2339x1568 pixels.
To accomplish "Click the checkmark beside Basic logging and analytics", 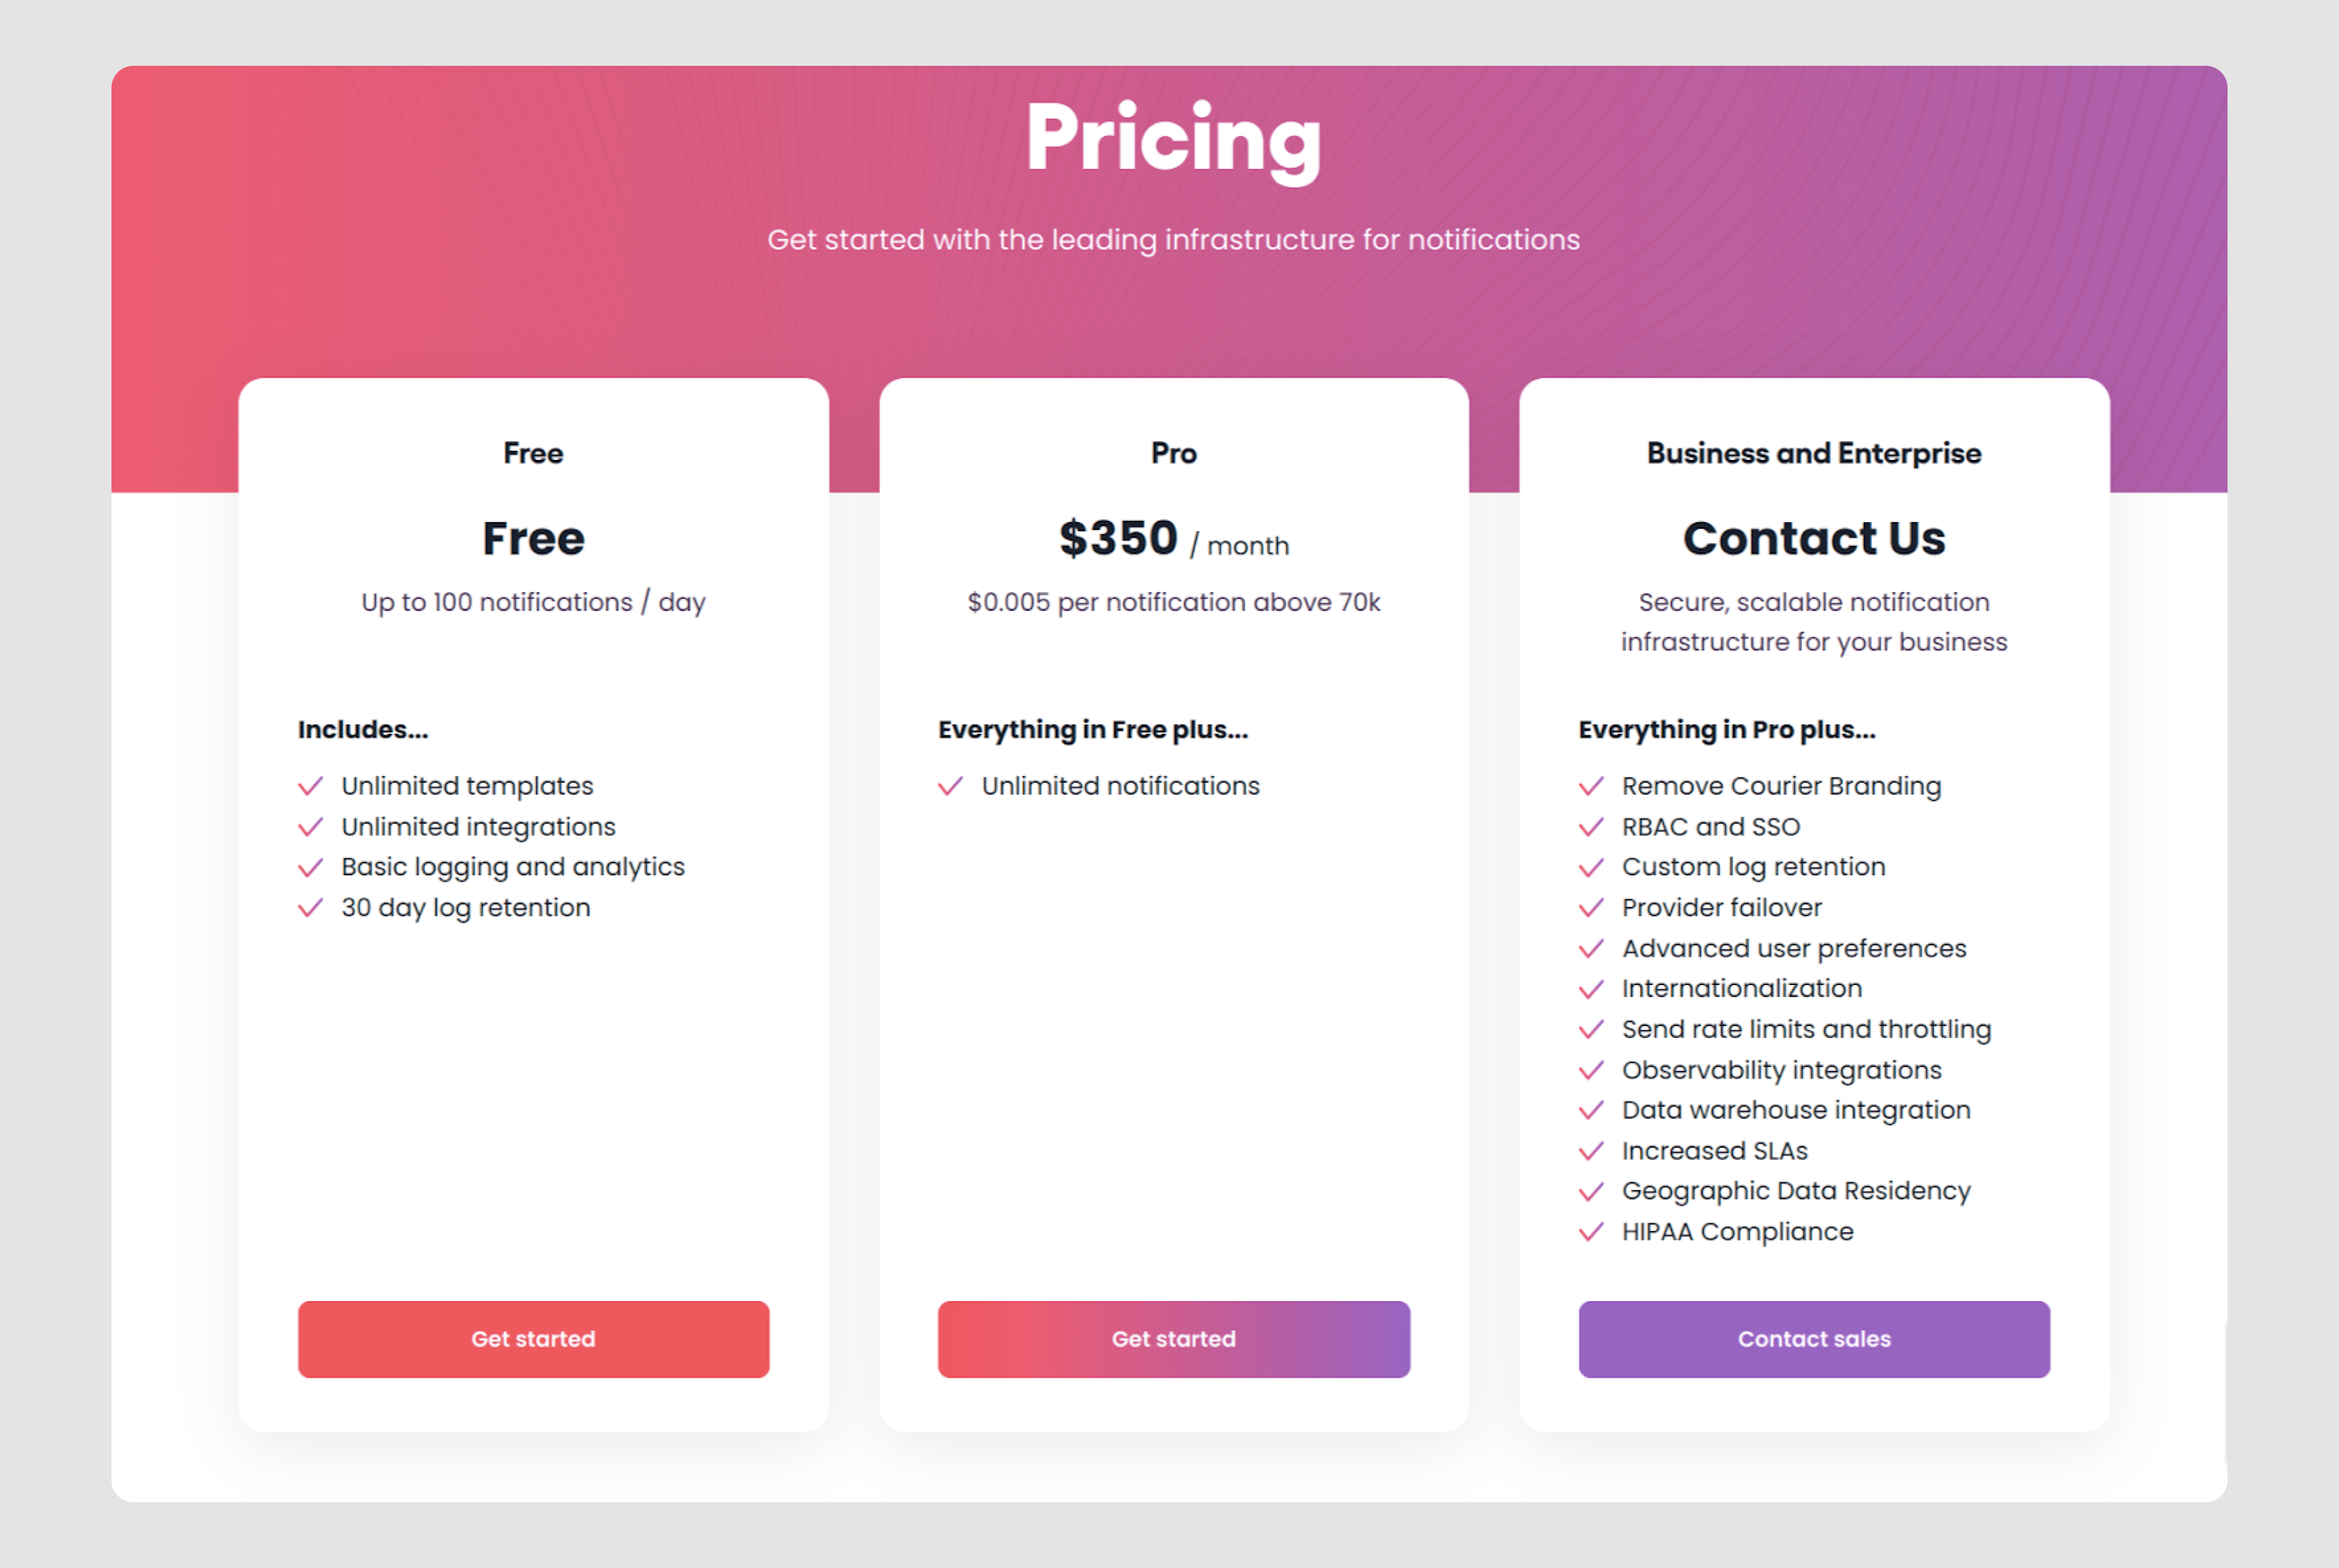I will pos(311,867).
